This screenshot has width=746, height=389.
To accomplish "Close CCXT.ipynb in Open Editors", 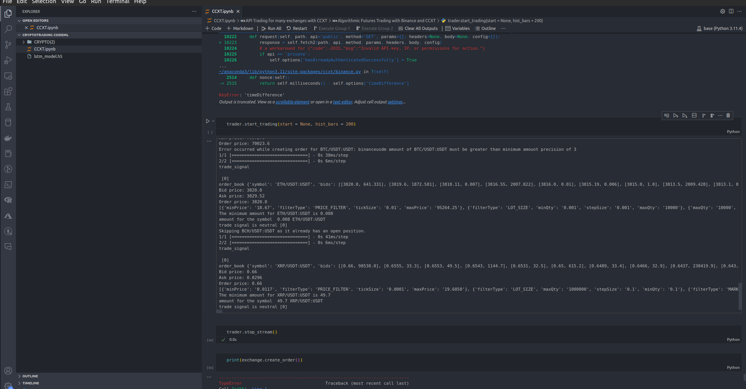I will point(26,28).
